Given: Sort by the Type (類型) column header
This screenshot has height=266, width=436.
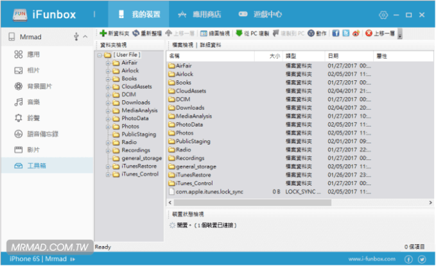Looking at the screenshot, I should (x=304, y=56).
